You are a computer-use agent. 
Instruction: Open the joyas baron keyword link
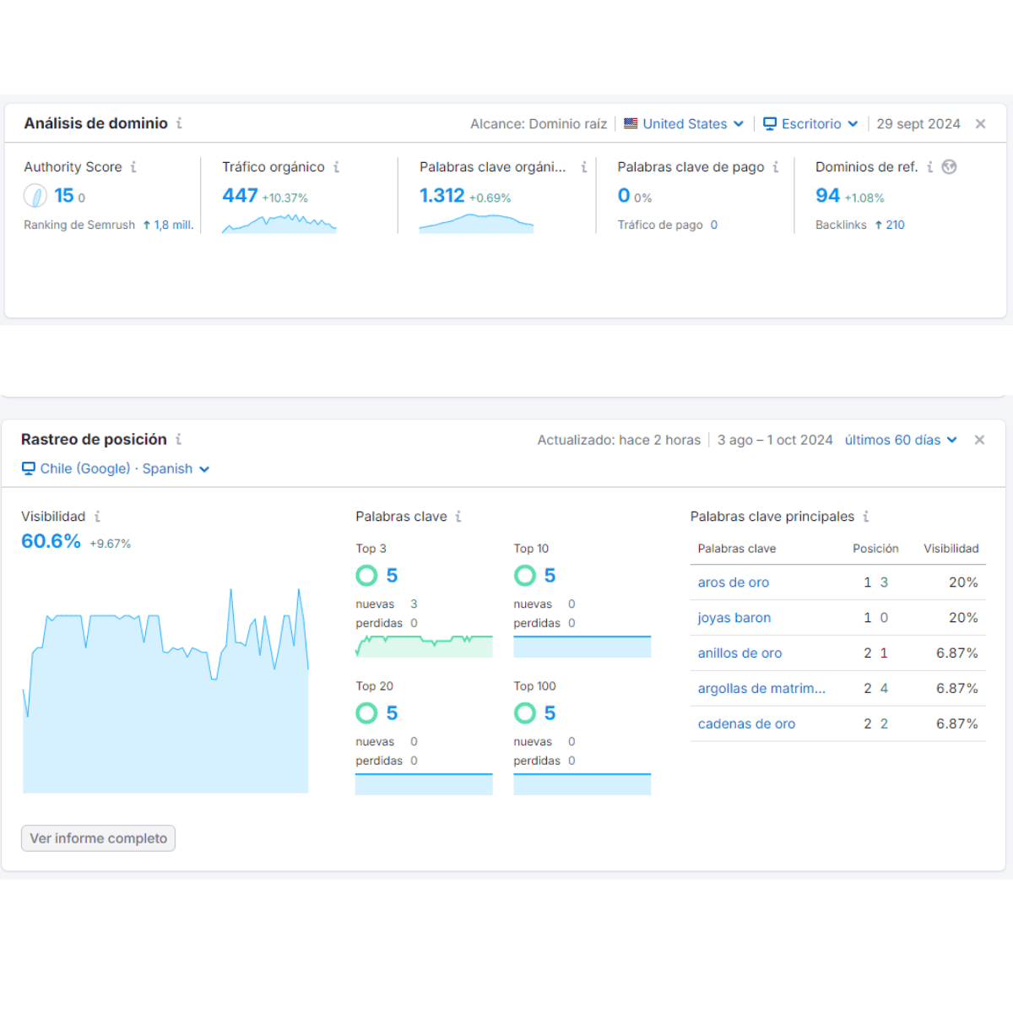(734, 618)
